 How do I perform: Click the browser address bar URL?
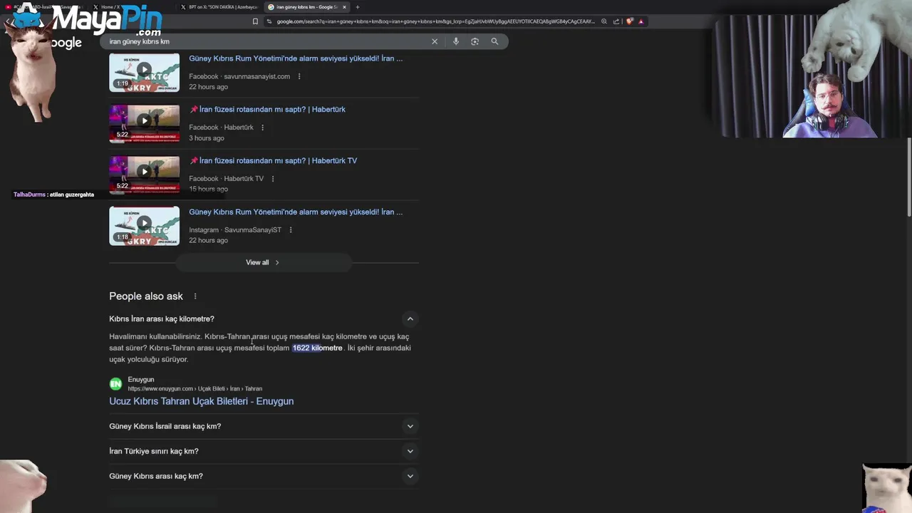pyautogui.click(x=435, y=21)
